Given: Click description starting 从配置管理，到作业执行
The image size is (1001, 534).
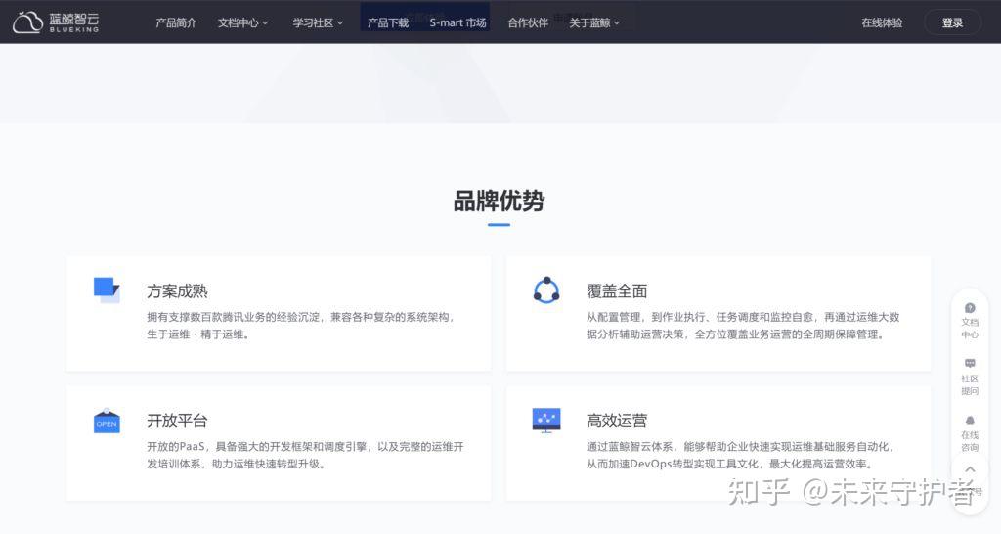Looking at the screenshot, I should 743,325.
